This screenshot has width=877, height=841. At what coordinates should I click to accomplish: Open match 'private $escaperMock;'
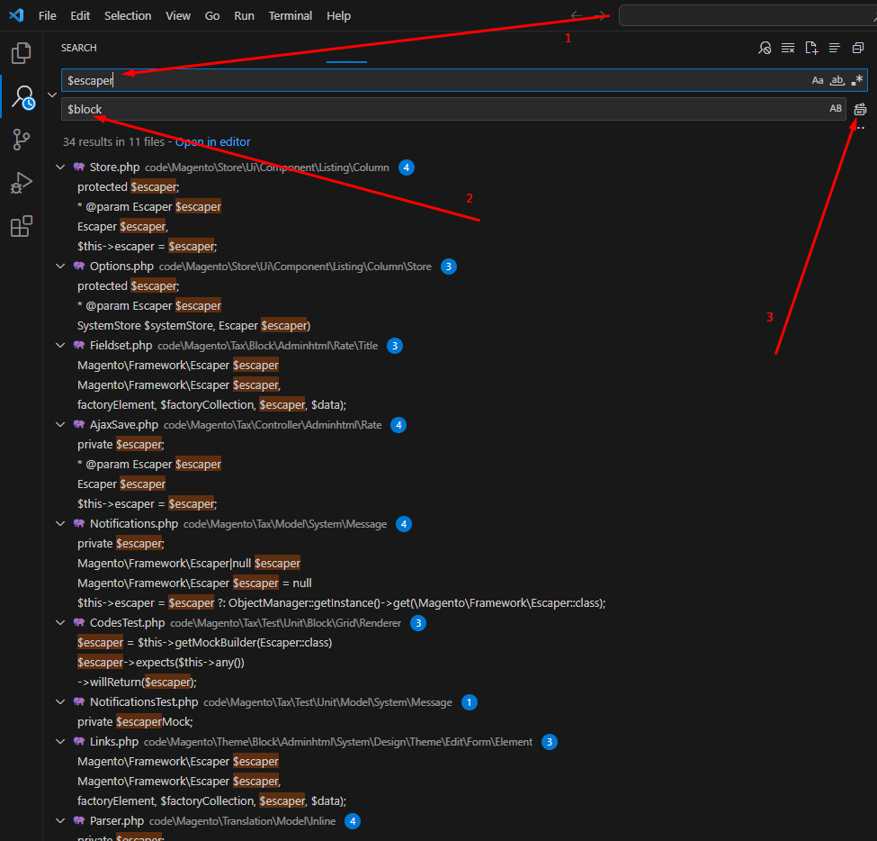tap(135, 722)
